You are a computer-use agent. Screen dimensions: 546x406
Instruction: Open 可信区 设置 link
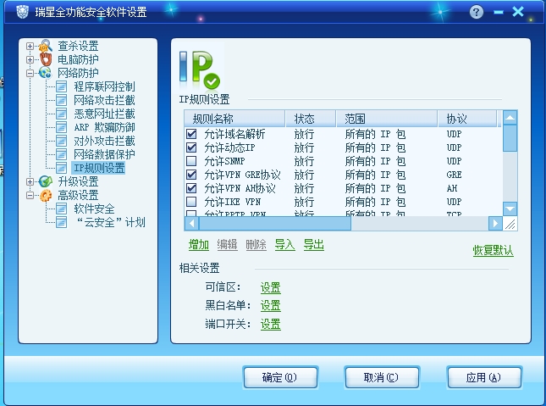pos(271,287)
